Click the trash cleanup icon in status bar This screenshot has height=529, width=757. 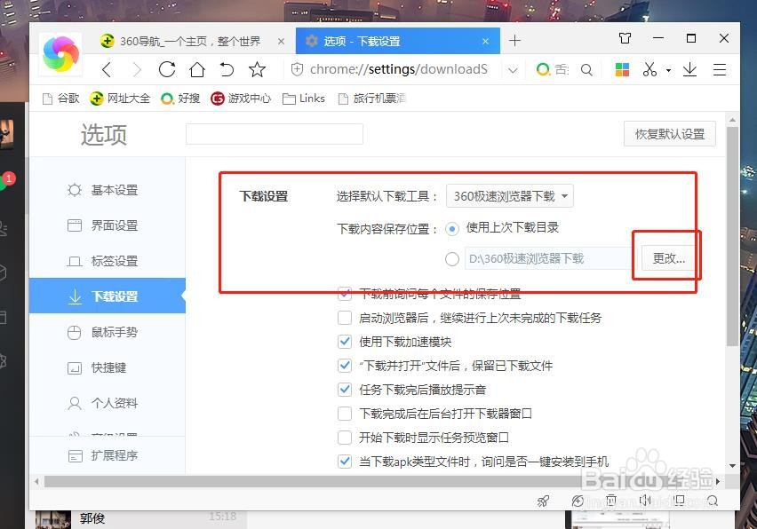point(611,501)
